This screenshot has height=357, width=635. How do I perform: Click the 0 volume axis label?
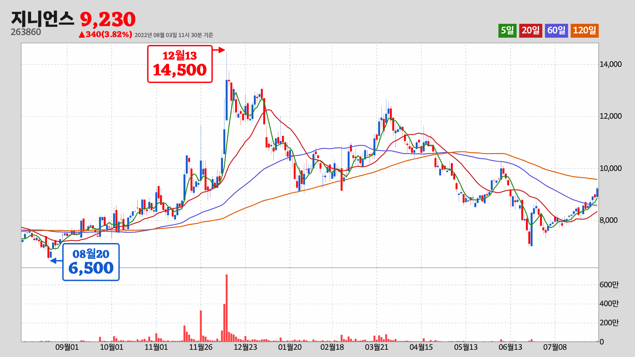click(602, 342)
